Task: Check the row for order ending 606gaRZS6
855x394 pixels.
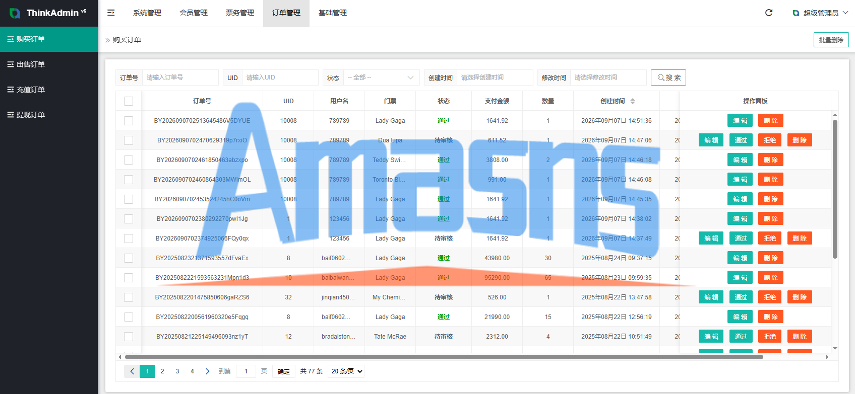Action: point(129,297)
